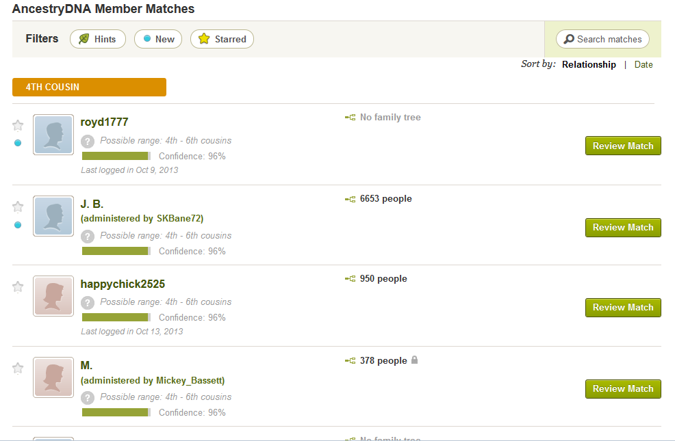Viewport: 675px width, 441px height.
Task: Click the leaf icon in the Hints filter
Action: click(x=84, y=39)
